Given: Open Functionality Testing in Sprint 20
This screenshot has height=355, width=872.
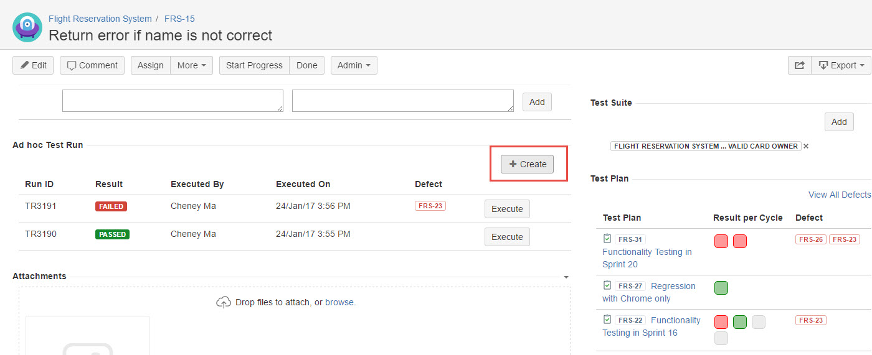Looking at the screenshot, I should 647,258.
